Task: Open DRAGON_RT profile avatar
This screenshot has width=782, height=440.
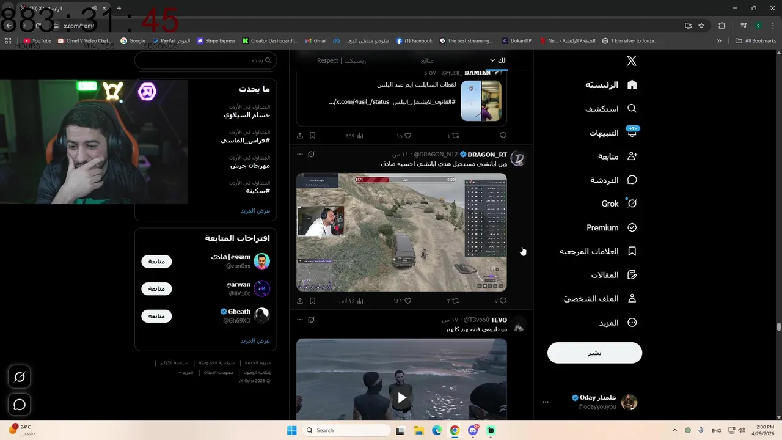Action: pyautogui.click(x=517, y=159)
